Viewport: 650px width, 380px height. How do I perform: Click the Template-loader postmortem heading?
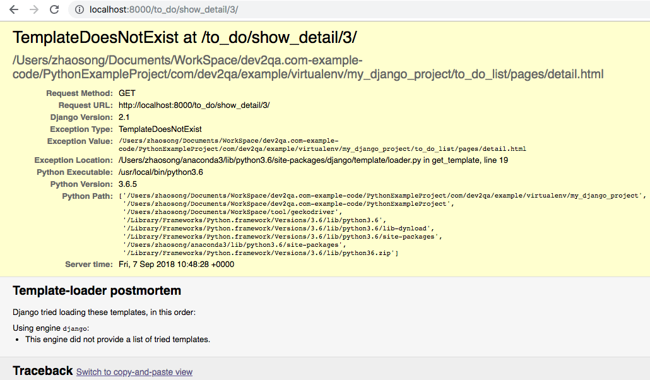pos(97,291)
